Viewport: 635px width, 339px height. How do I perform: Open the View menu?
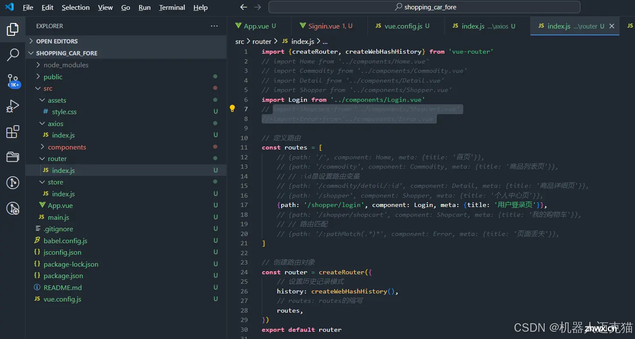click(x=105, y=7)
